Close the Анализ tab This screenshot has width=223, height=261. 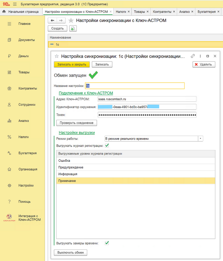192,12
